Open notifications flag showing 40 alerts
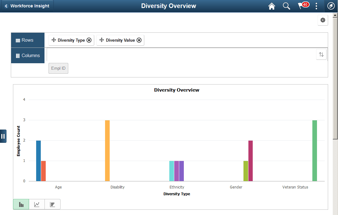Viewport: 338px width, 215px height. click(x=301, y=6)
